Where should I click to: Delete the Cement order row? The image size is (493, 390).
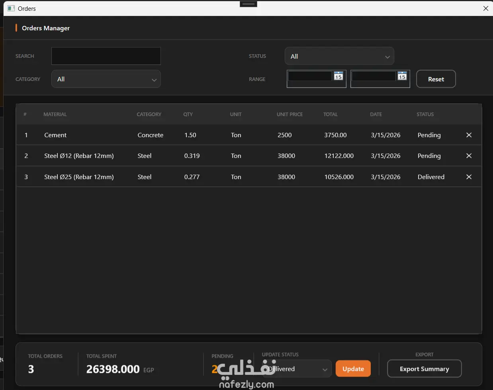(469, 135)
